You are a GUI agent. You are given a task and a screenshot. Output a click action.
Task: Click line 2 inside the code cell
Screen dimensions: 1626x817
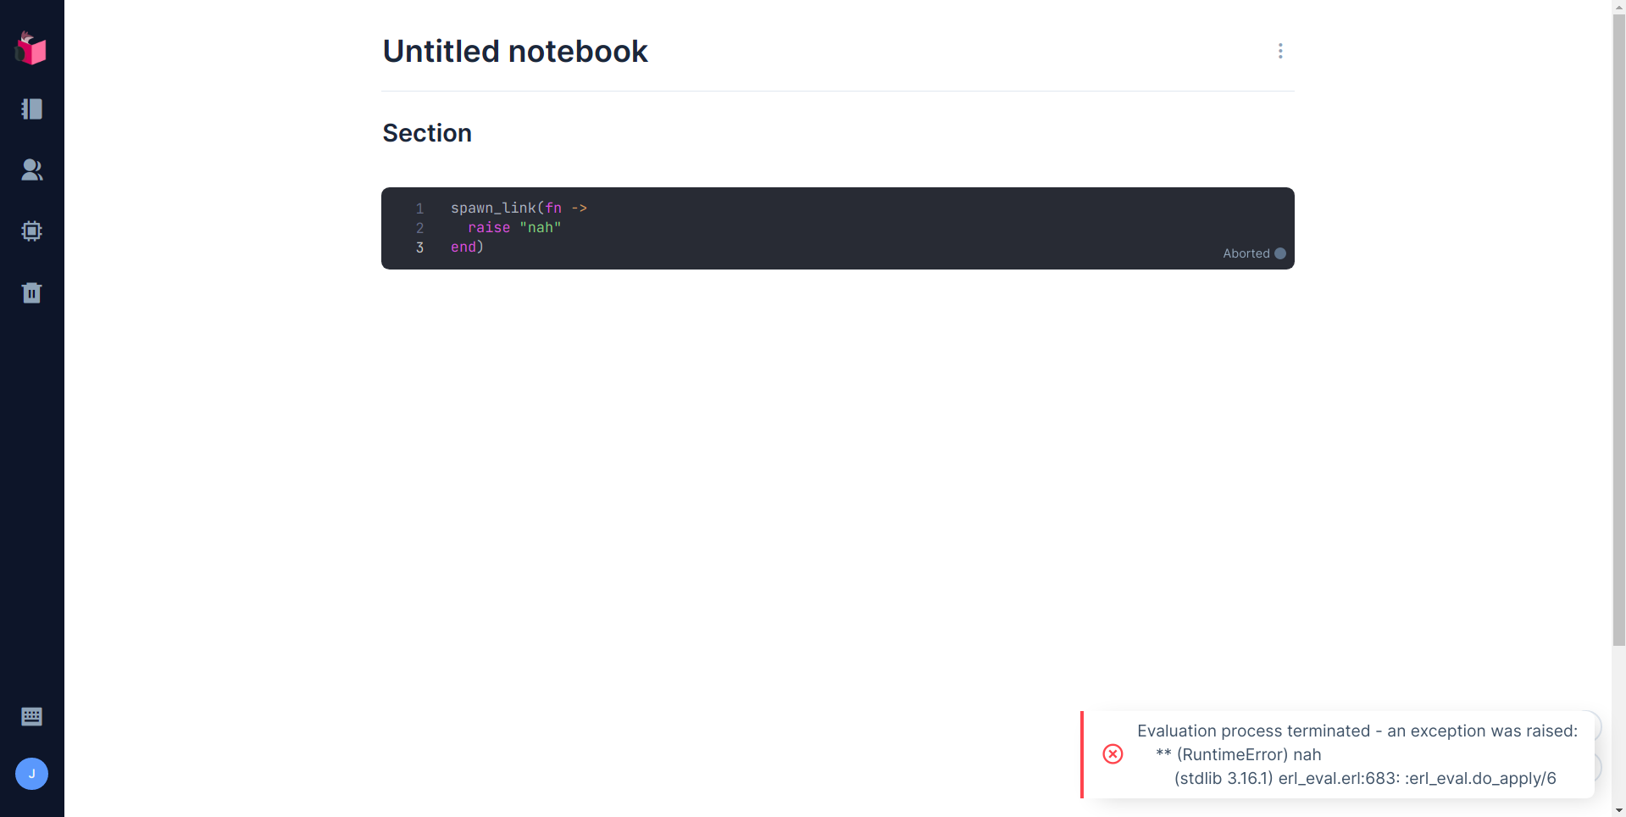click(513, 227)
